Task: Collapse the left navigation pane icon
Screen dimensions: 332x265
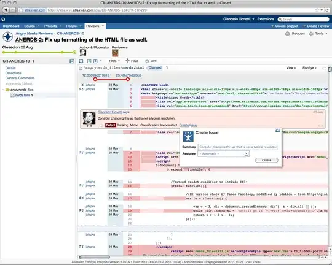Action: [x=72, y=61]
